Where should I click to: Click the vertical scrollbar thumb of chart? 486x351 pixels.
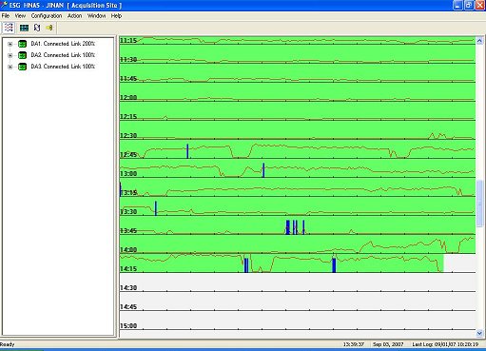tap(479, 204)
